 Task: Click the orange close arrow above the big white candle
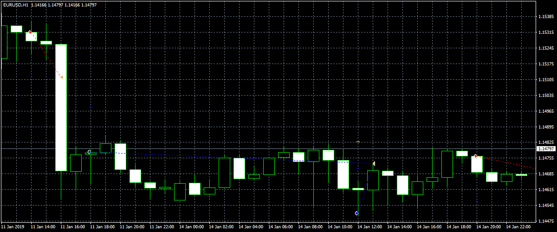(x=61, y=77)
